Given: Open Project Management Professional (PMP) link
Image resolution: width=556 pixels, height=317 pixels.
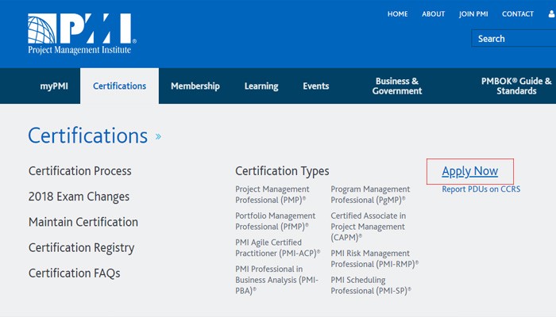Looking at the screenshot, I should [272, 195].
